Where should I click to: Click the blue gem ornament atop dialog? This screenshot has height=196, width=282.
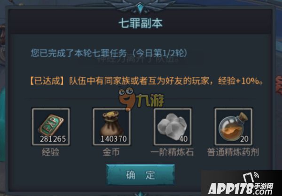pos(140,7)
